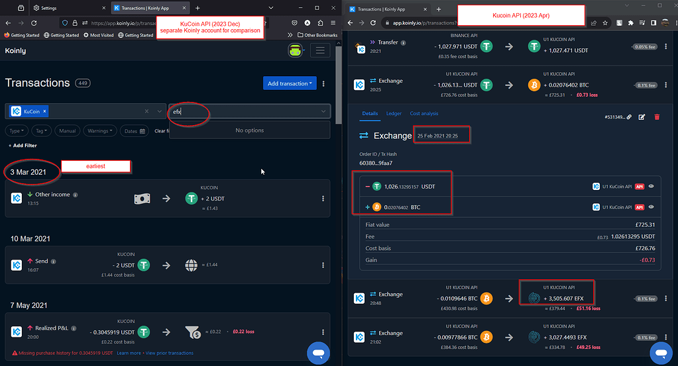Open the Tag filter dropdown

tap(41, 131)
